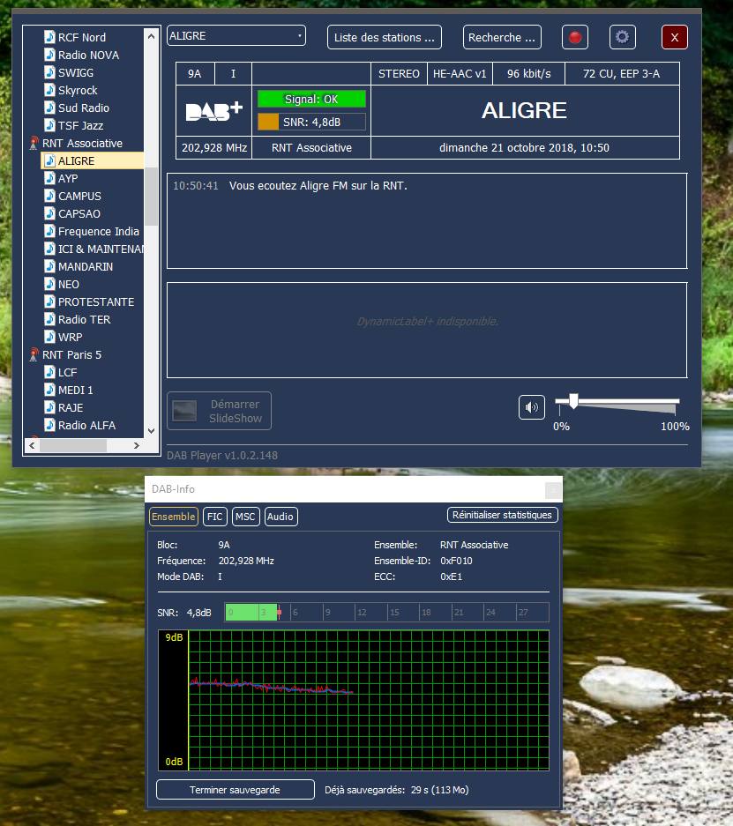Click the music note icon beside MANDARIN

pos(49,266)
